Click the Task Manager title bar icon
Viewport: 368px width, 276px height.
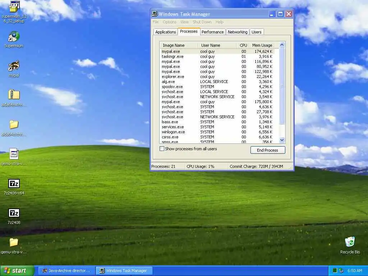point(155,14)
